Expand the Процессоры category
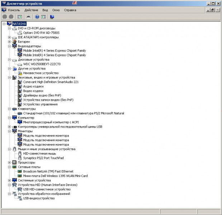The image size is (222, 215). click(9, 163)
